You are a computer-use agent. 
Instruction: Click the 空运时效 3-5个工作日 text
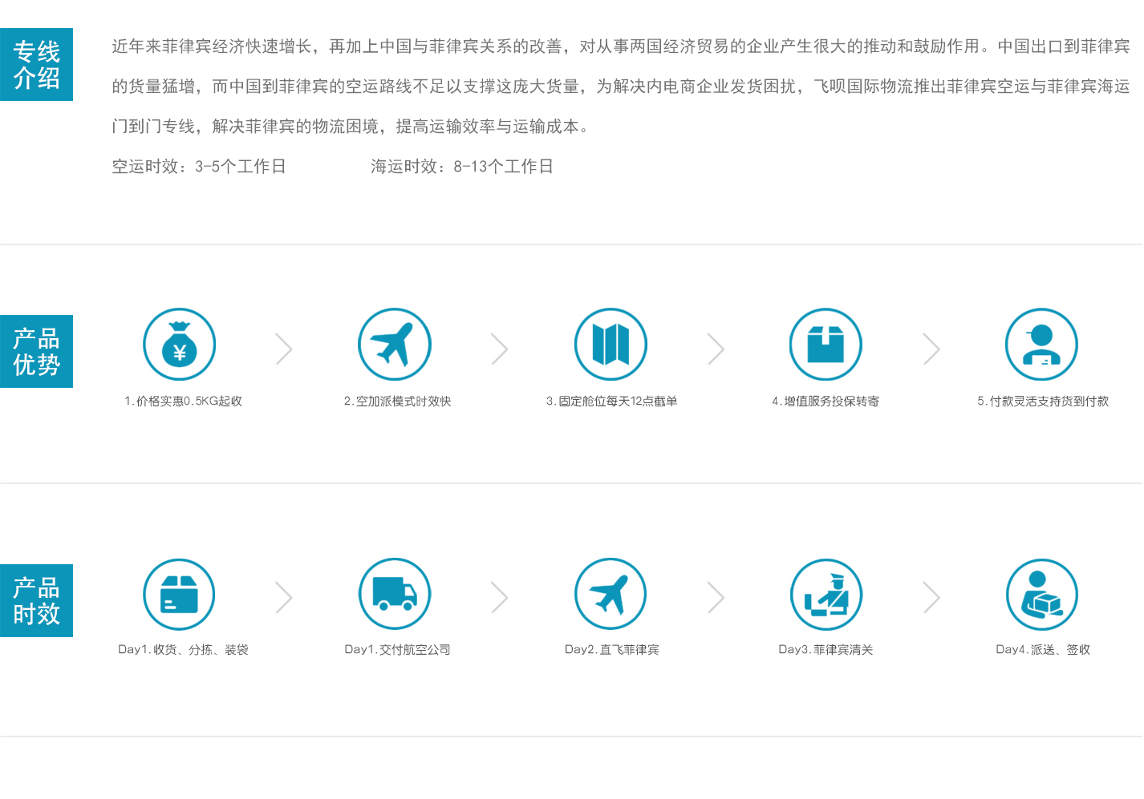pos(199,167)
